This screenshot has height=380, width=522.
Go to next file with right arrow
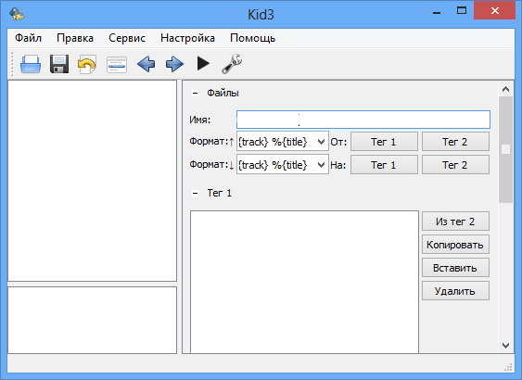point(174,64)
